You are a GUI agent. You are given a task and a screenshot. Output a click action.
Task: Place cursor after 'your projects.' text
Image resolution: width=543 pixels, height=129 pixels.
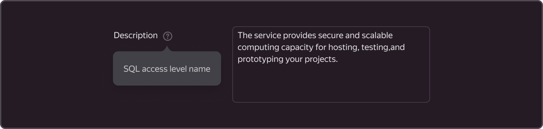[338, 59]
